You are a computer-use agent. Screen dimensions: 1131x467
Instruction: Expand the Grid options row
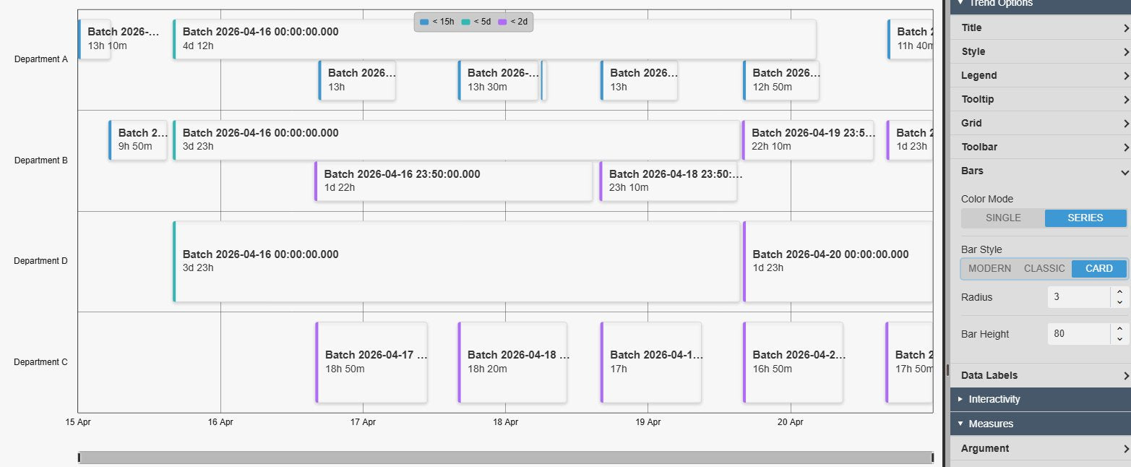(1041, 123)
